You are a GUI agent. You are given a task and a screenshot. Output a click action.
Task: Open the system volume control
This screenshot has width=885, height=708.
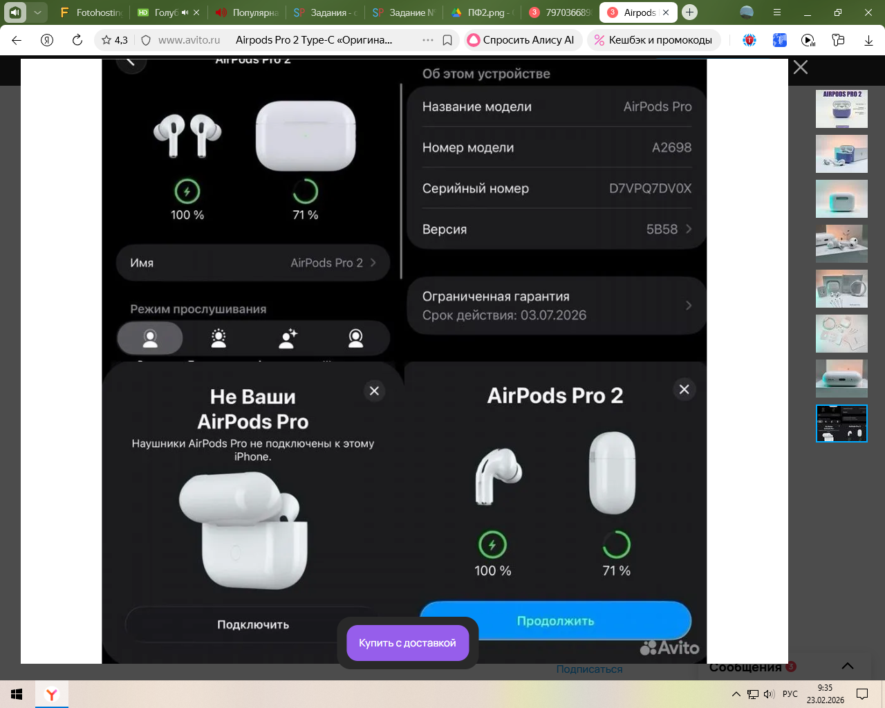click(x=769, y=694)
